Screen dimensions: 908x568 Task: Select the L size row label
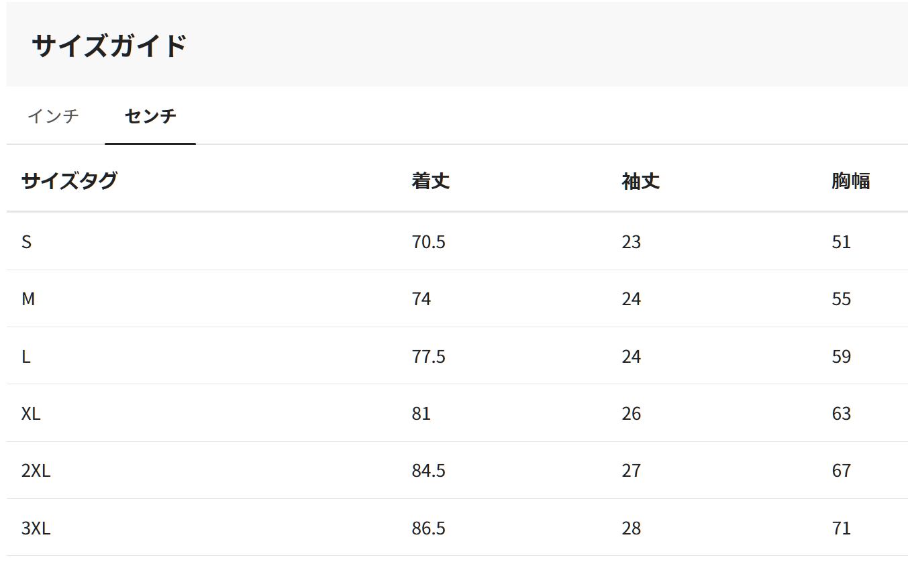tap(26, 356)
